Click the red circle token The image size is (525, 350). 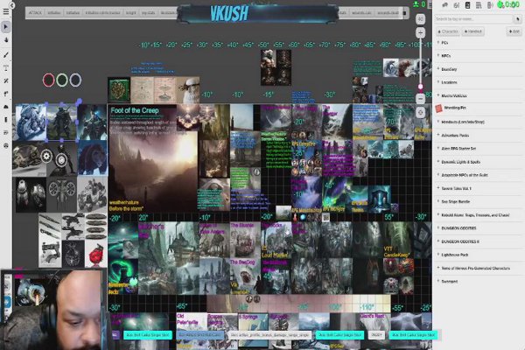pos(48,80)
